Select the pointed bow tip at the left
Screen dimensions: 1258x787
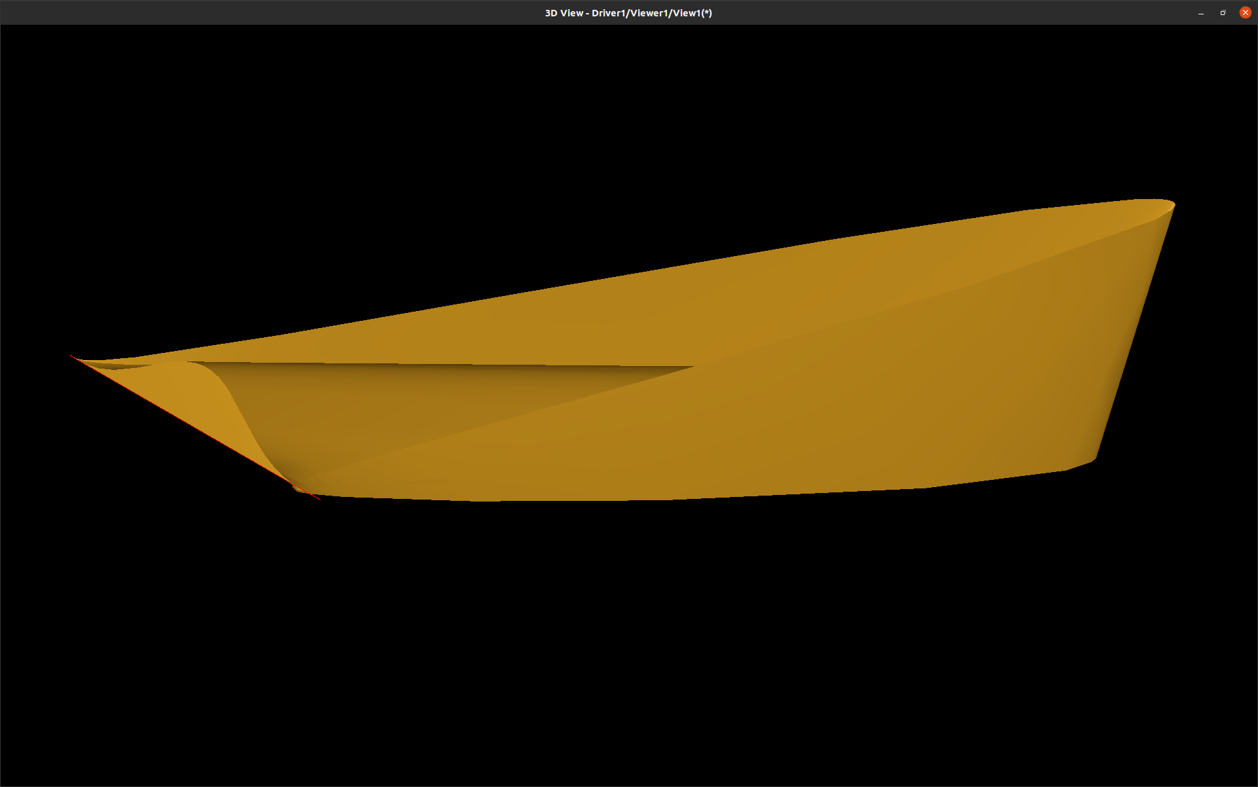point(74,357)
